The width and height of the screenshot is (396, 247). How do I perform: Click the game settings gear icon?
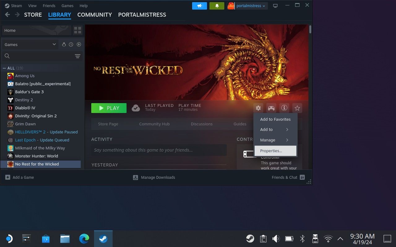(x=258, y=108)
